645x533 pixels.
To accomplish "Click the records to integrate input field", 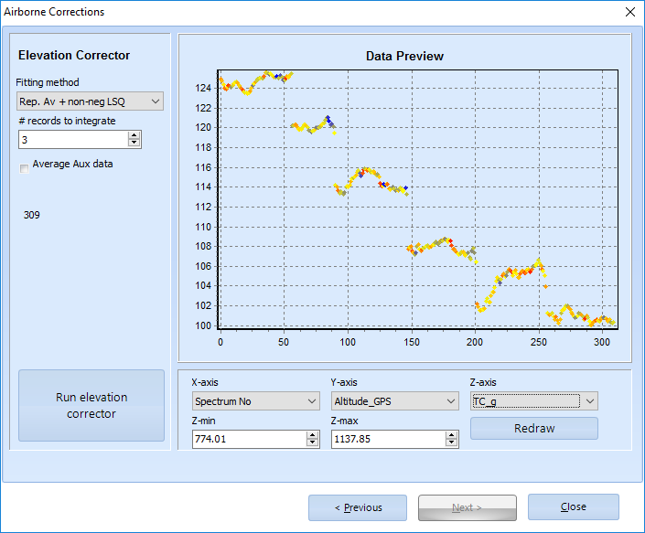I will [72, 140].
